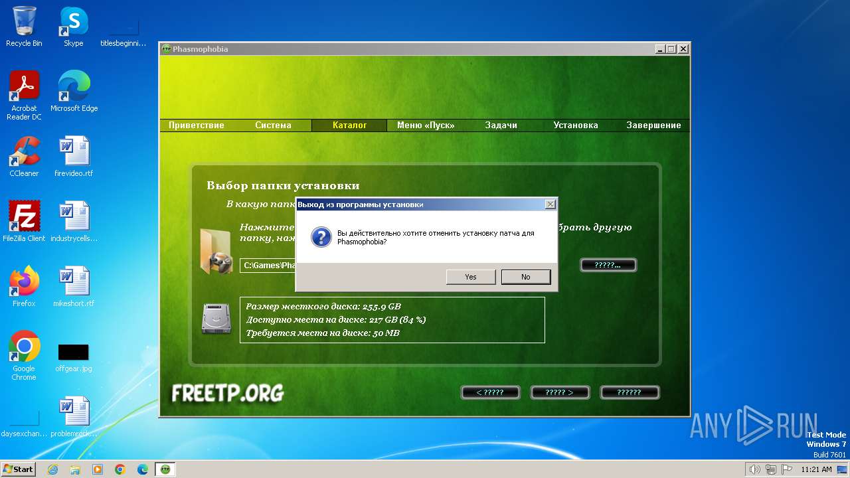This screenshot has width=850, height=478.
Task: Open Chrome from the taskbar
Action: [120, 469]
